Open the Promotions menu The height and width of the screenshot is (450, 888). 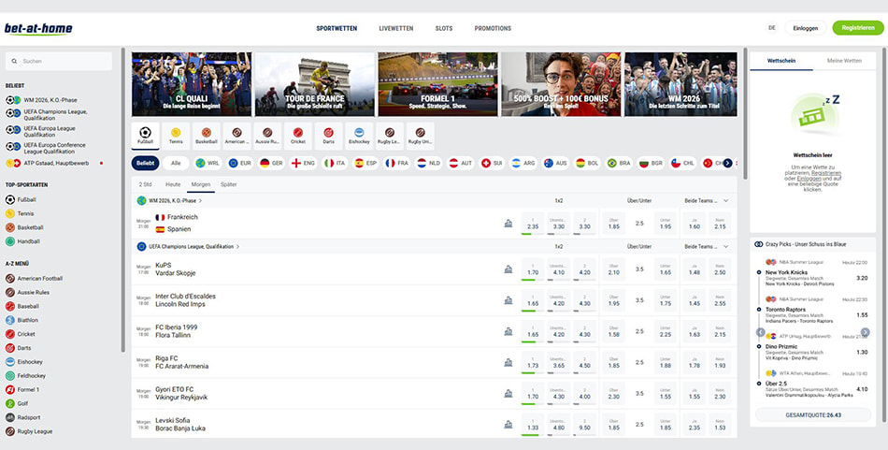click(x=493, y=28)
